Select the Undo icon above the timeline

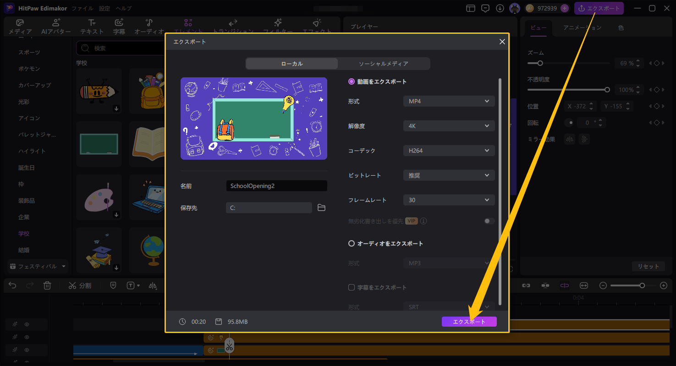click(12, 285)
